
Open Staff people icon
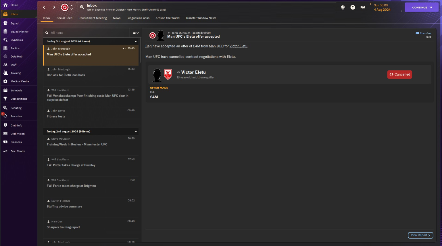5,65
